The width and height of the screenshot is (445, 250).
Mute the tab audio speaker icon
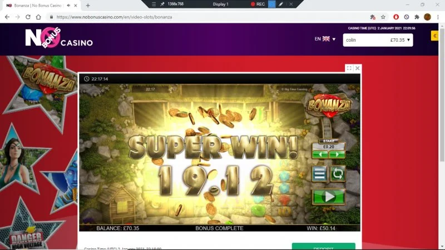[x=68, y=6]
